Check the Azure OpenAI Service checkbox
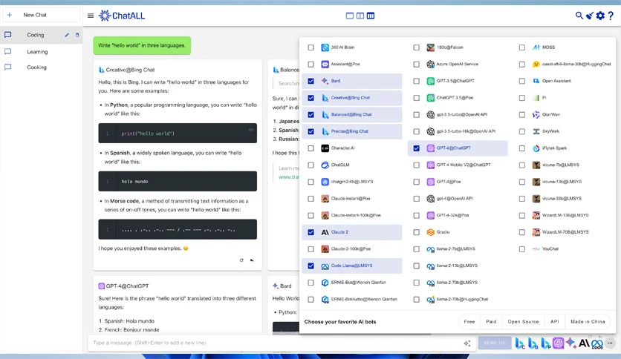The height and width of the screenshot is (359, 621). [416, 64]
